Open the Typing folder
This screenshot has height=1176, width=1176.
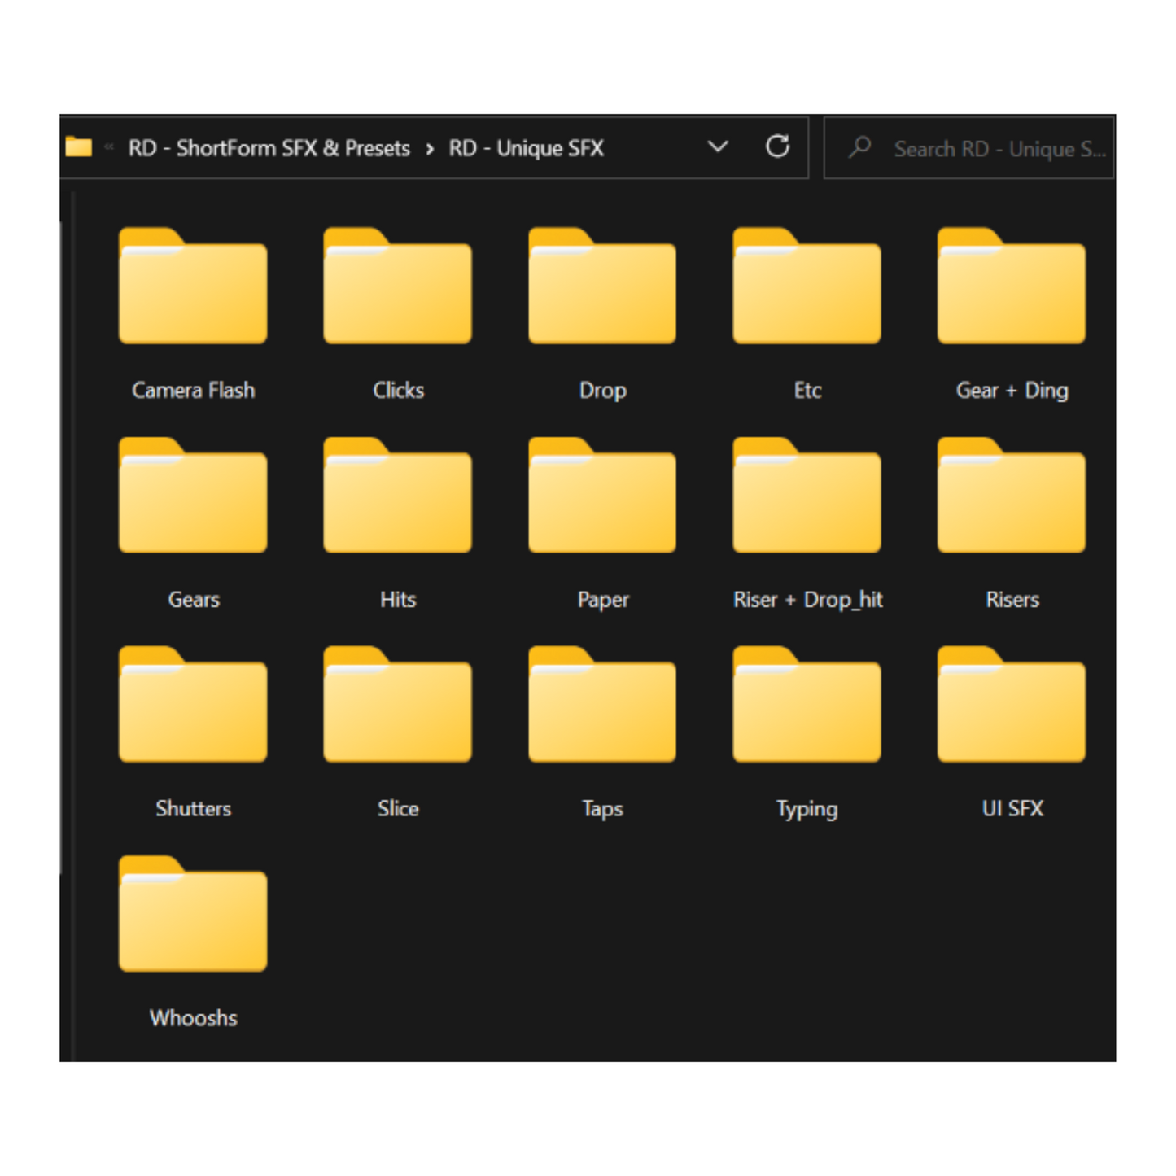click(807, 706)
